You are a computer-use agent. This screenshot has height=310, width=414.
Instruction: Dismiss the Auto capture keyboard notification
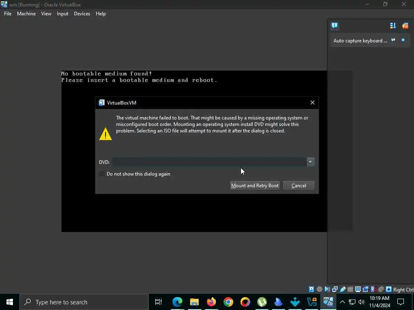403,40
